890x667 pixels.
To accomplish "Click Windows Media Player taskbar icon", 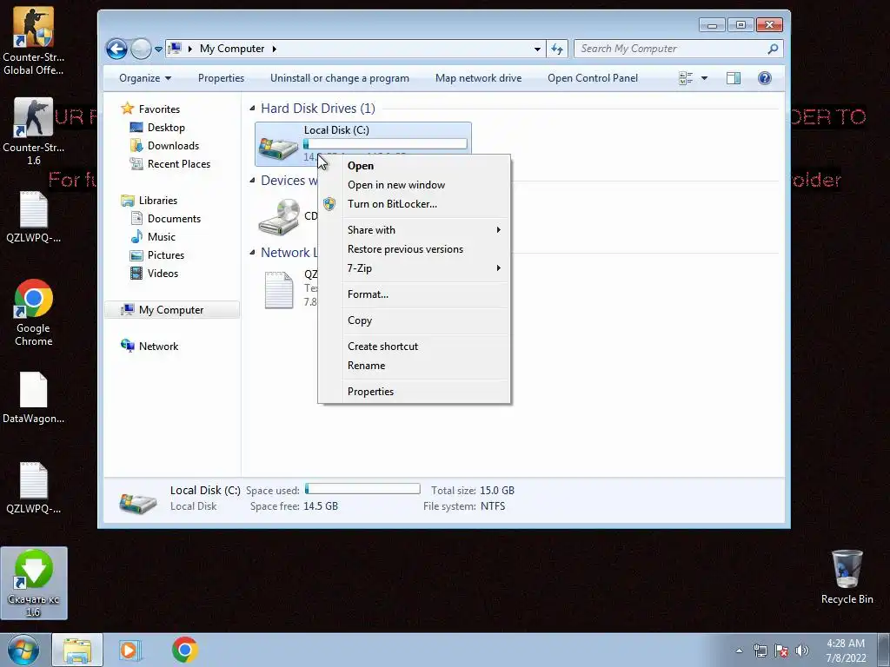I will pyautogui.click(x=130, y=650).
